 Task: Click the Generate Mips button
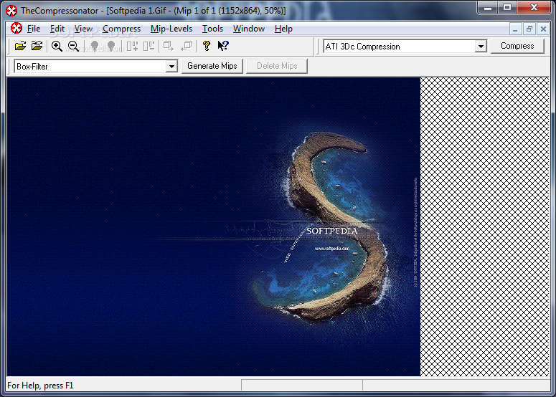(x=212, y=66)
